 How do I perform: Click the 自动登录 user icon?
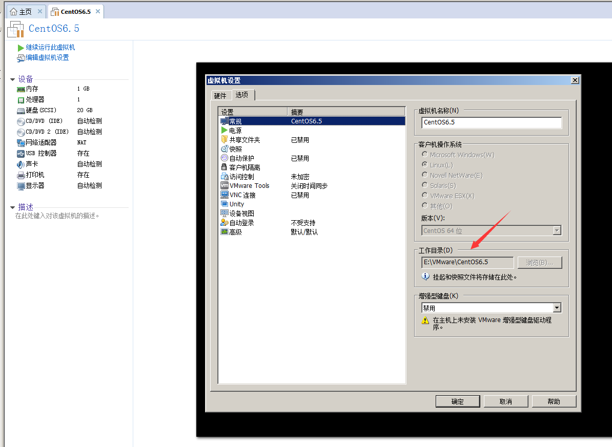pos(225,222)
